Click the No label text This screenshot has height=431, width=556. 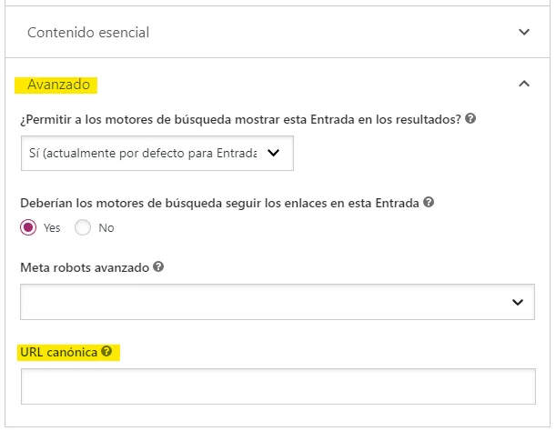(x=106, y=228)
